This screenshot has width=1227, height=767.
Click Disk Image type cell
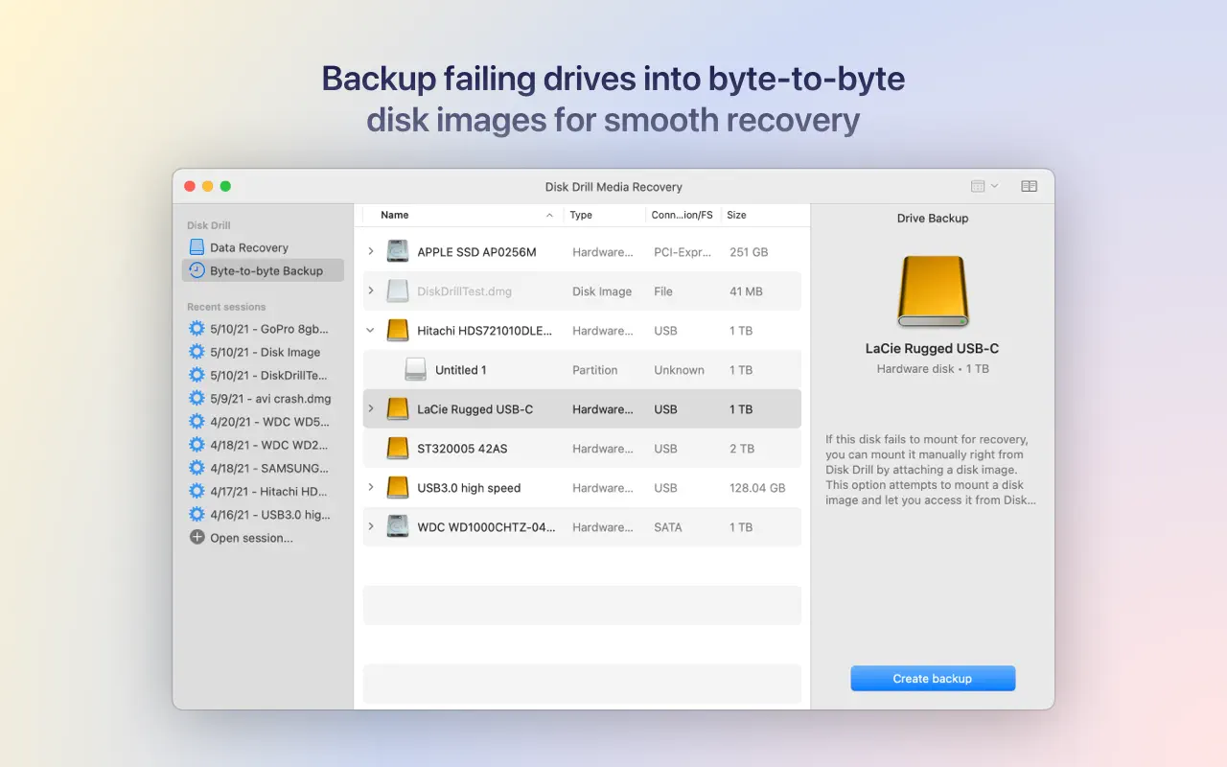pyautogui.click(x=602, y=291)
